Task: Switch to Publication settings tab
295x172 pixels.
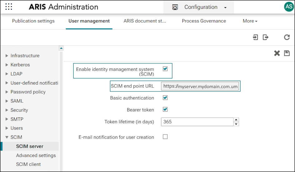Action: pyautogui.click(x=33, y=21)
